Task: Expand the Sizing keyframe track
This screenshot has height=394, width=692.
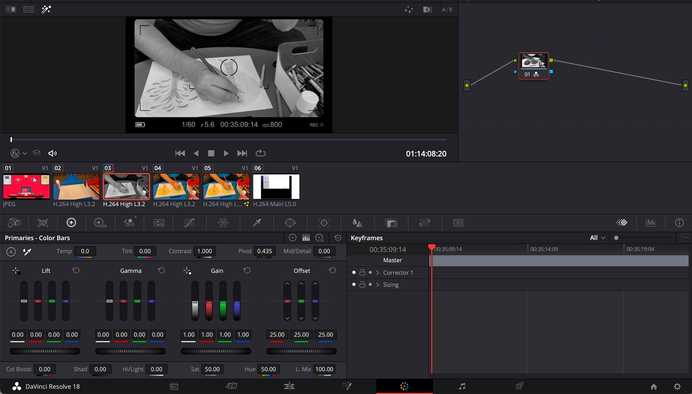Action: pyautogui.click(x=378, y=285)
